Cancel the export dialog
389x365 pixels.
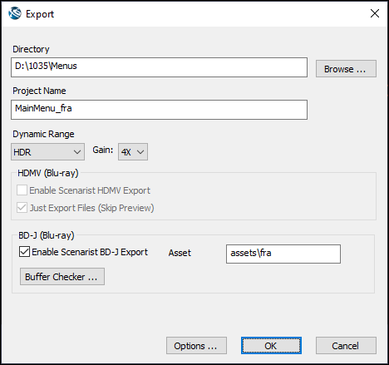346,346
